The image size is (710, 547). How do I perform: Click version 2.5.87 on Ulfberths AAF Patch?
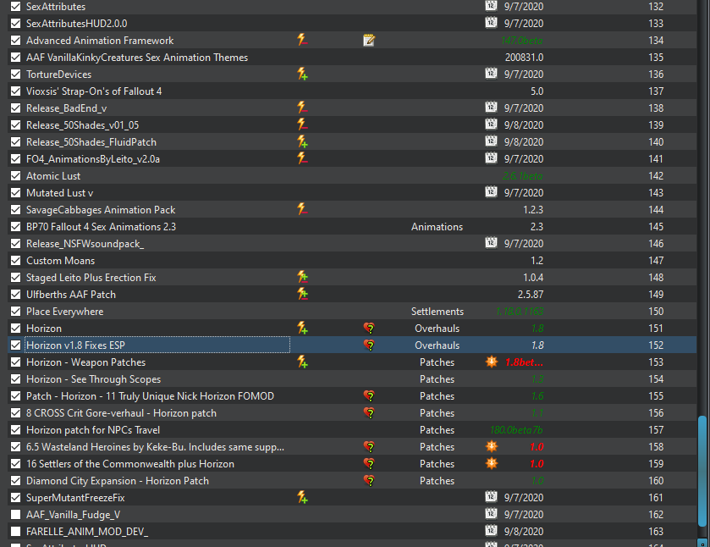pos(531,295)
